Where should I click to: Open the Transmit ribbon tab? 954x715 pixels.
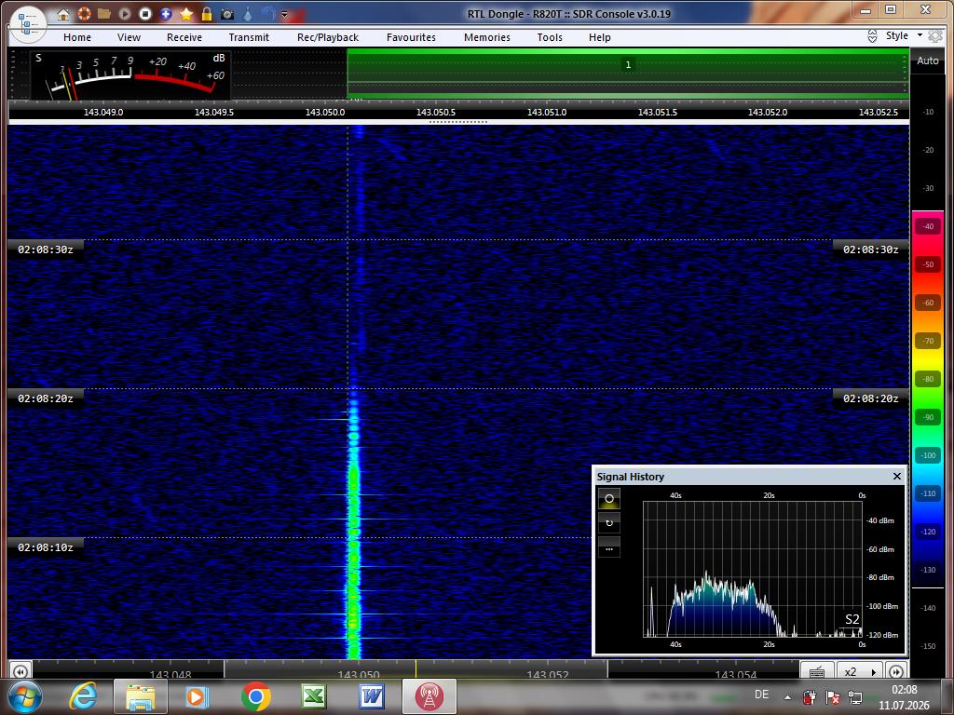(249, 37)
